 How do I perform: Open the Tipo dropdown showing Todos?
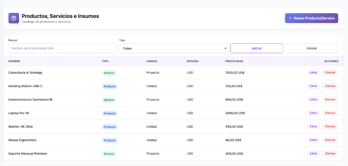coord(173,48)
